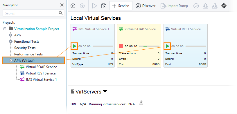Click purple JMS arrows icon in tree
The width and height of the screenshot is (237, 114).
(x=22, y=79)
